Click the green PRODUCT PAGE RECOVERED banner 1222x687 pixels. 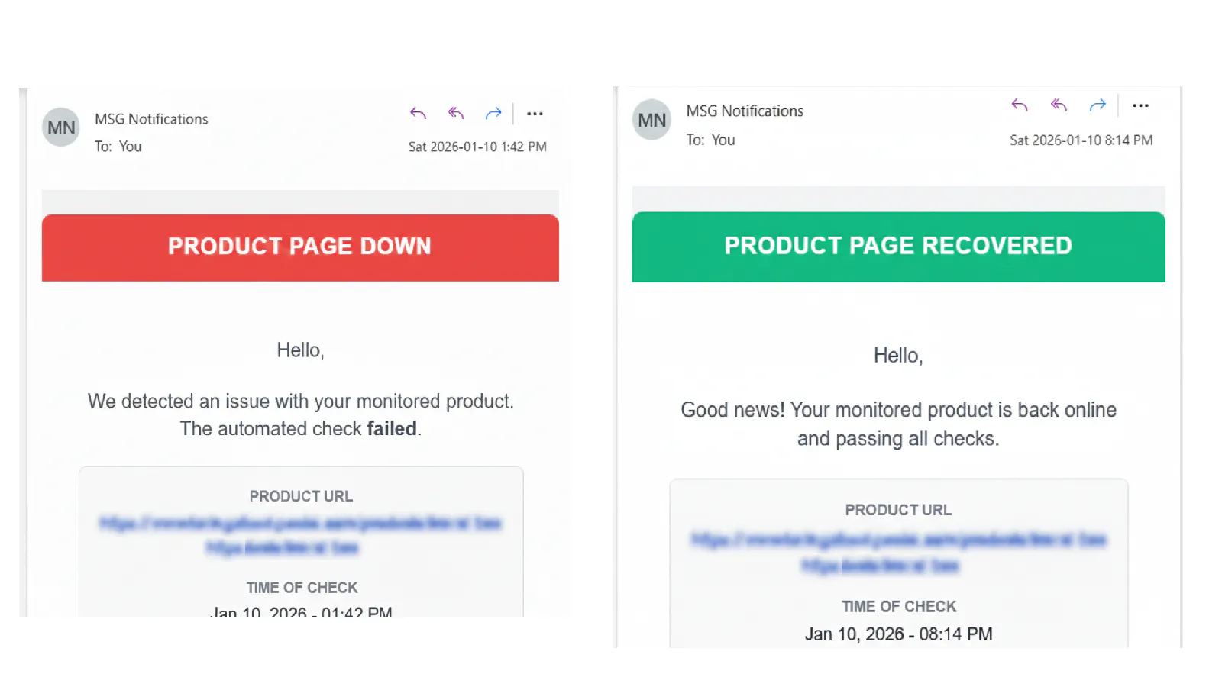pyautogui.click(x=898, y=247)
